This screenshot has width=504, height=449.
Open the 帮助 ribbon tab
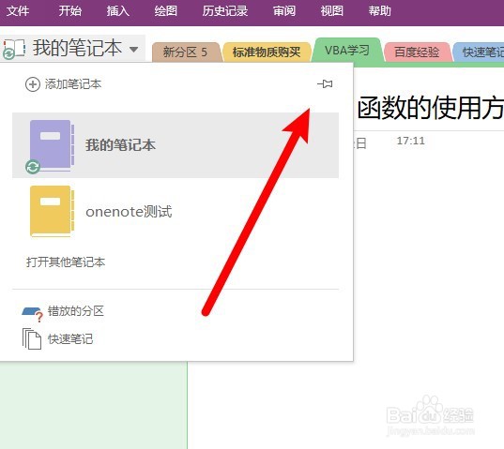click(x=379, y=11)
